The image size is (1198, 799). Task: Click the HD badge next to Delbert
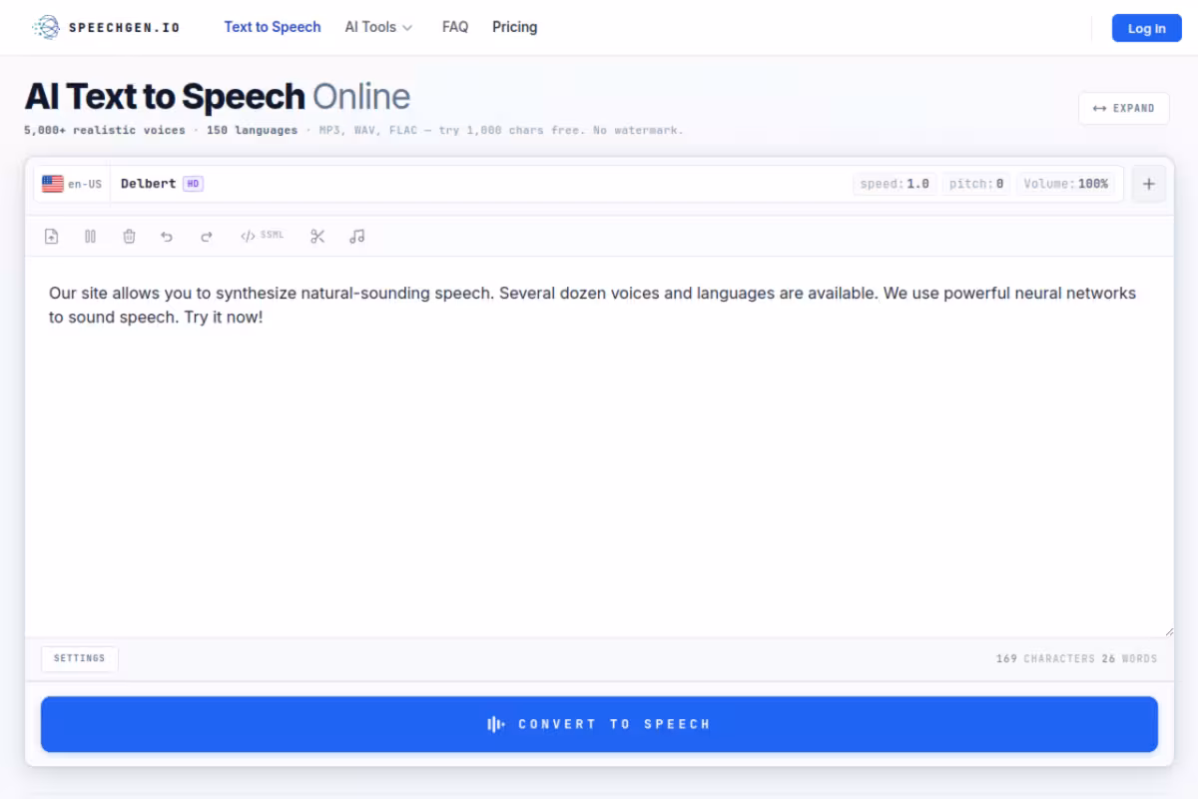pos(193,184)
